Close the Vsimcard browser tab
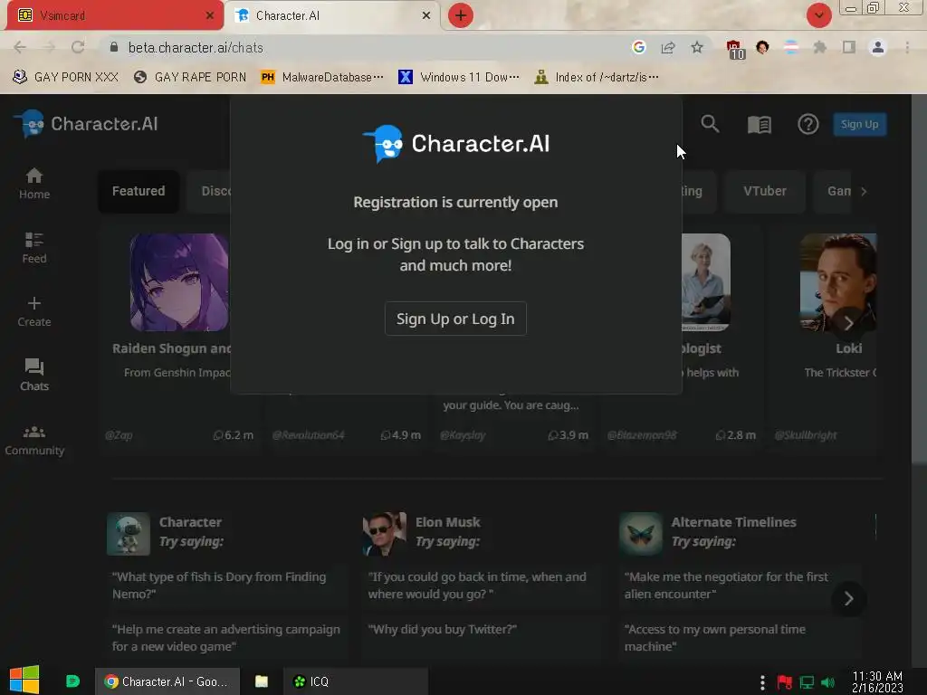This screenshot has width=927, height=695. tap(210, 15)
